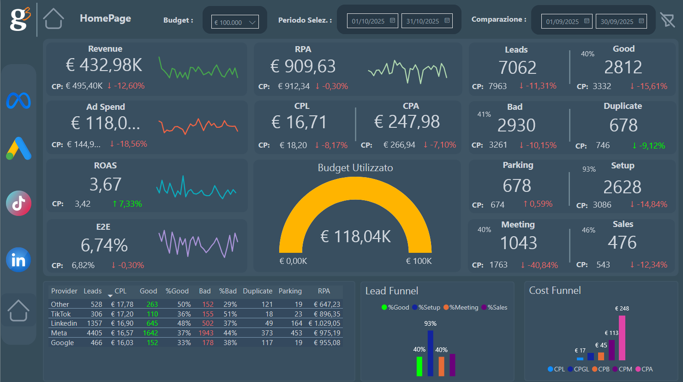Viewport: 683px width, 382px height.
Task: Clear filters using the funnel icon top right
Action: click(x=667, y=19)
